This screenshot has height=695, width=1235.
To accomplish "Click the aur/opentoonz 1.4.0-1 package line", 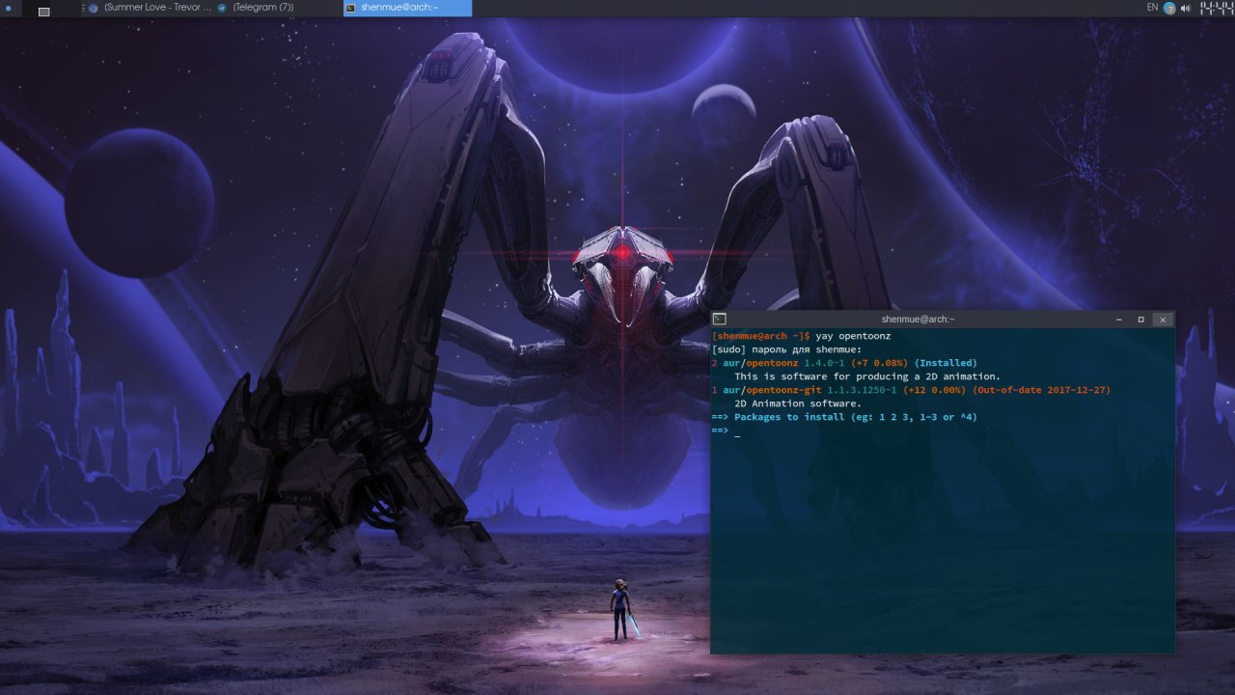I will click(x=844, y=363).
